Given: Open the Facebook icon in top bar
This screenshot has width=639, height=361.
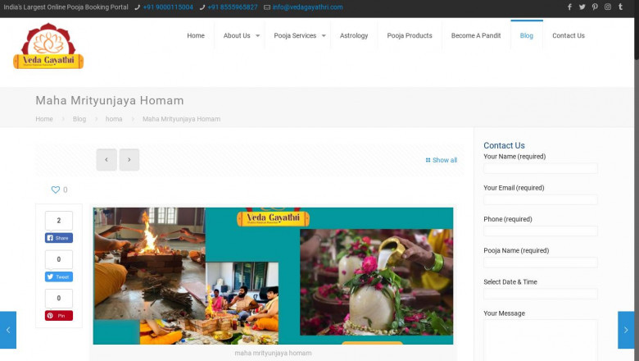Looking at the screenshot, I should click(569, 7).
